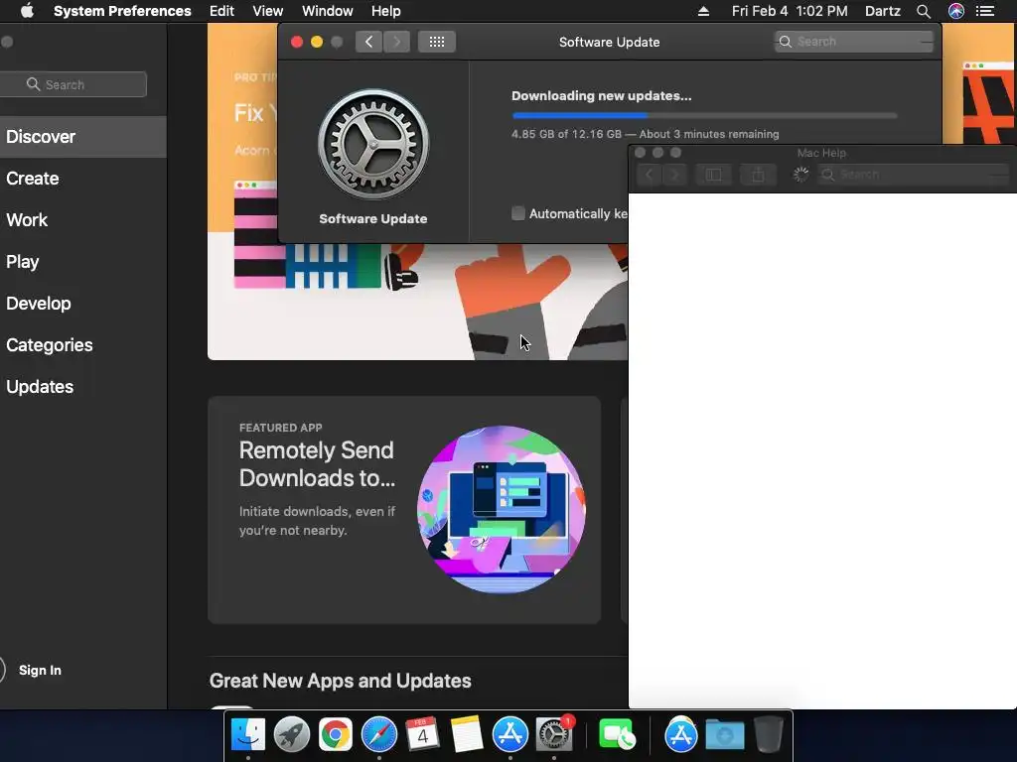The height and width of the screenshot is (762, 1017).
Task: Click the large Software Update gear icon
Action: 373,144
